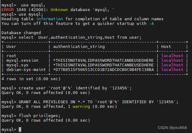Click the 'flush privileges;' command

[x=39, y=116]
